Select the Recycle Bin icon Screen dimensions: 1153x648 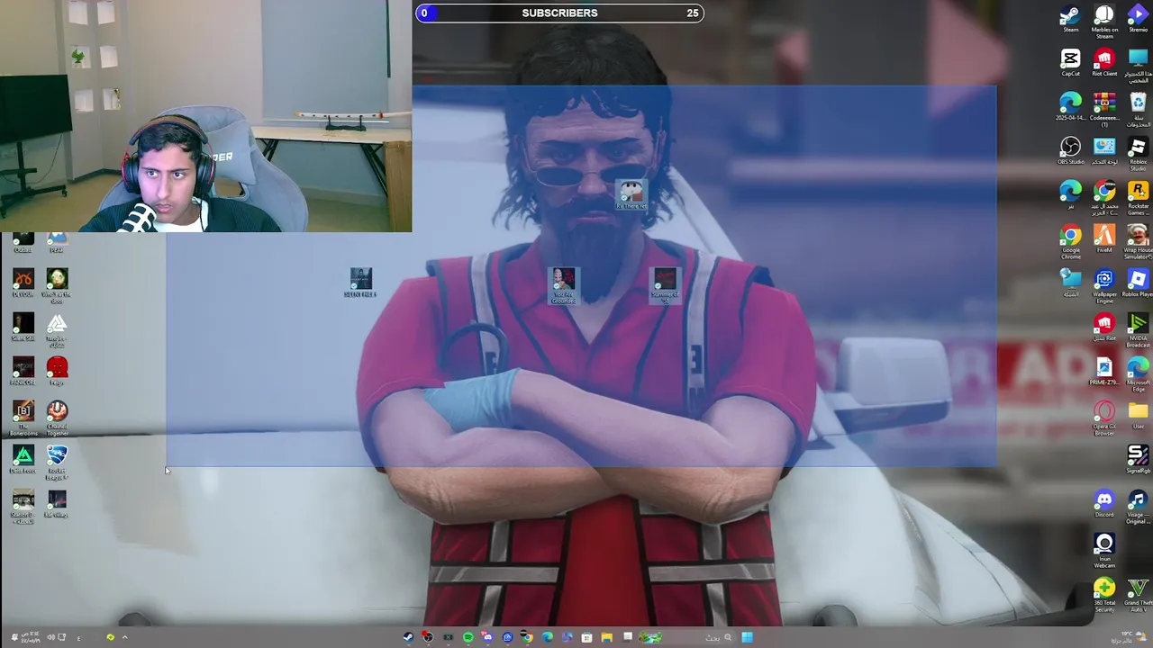coord(1138,109)
